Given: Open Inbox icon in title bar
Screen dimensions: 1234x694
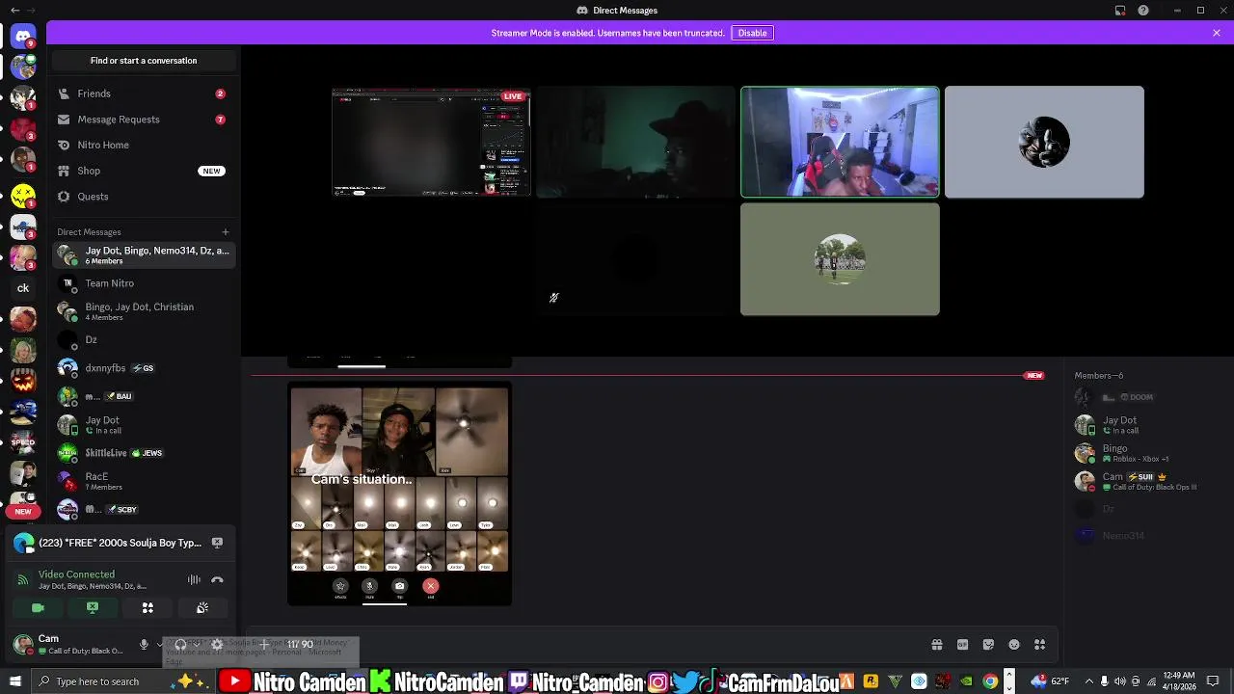Looking at the screenshot, I should click(1120, 11).
